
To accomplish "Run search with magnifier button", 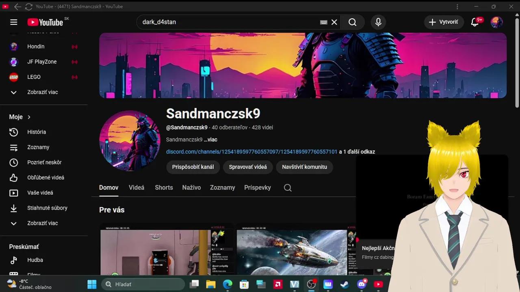I will pos(353,22).
